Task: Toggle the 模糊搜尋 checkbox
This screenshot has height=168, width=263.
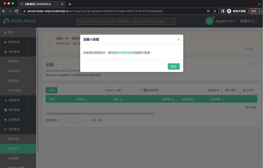Action: tap(145, 90)
